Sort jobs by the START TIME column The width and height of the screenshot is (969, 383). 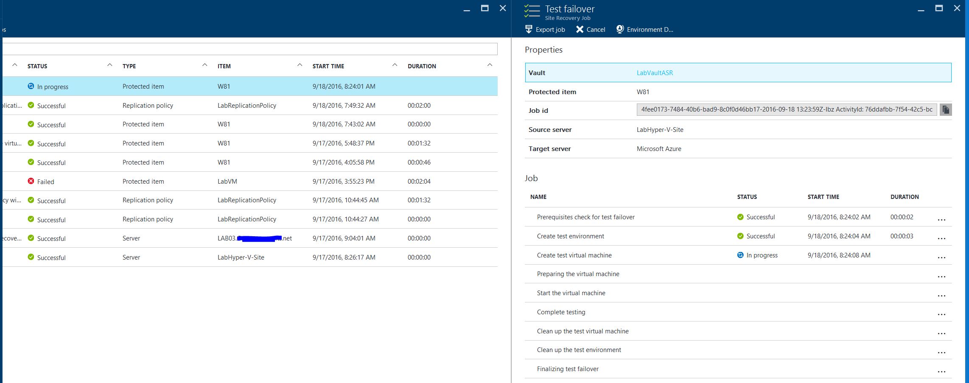pyautogui.click(x=328, y=66)
